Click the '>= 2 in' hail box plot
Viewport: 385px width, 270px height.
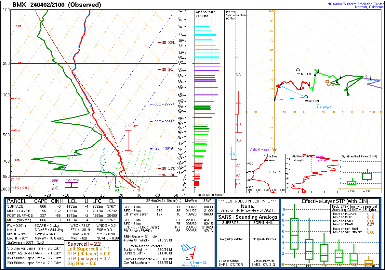pyautogui.click(x=367, y=176)
